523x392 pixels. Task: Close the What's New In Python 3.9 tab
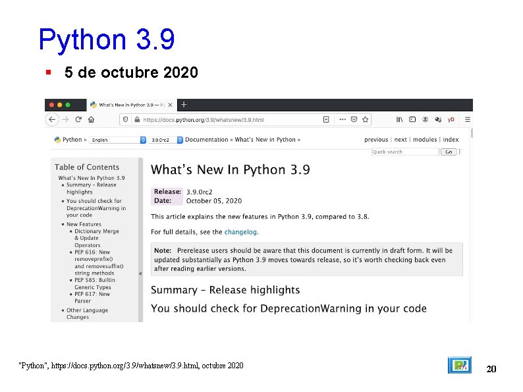coord(170,105)
